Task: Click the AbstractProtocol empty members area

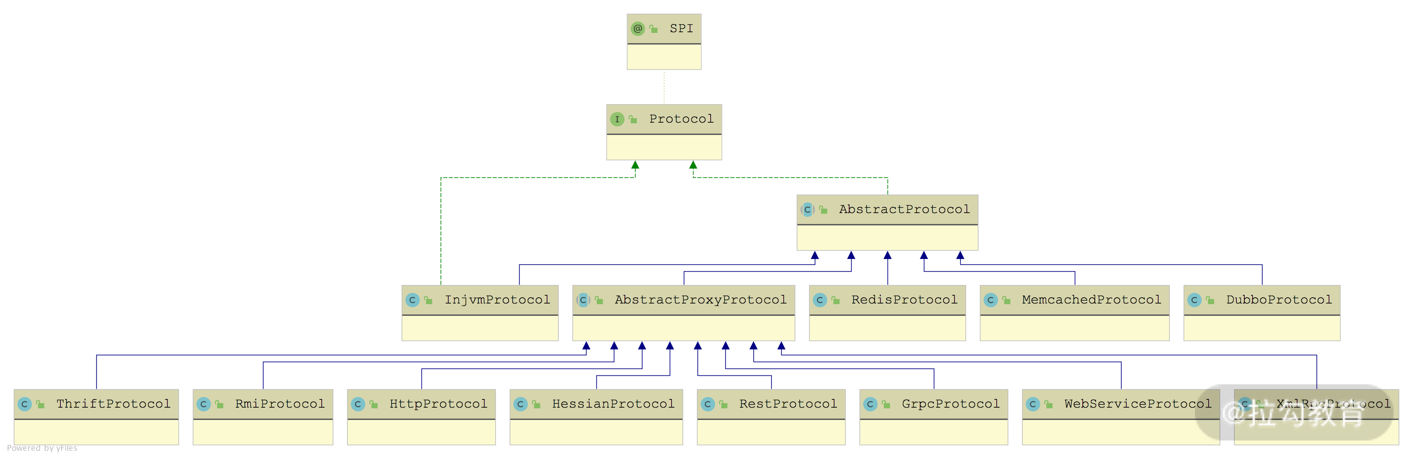Action: [887, 238]
